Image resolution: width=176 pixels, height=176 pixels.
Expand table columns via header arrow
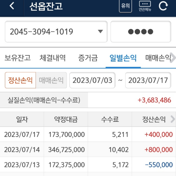[172, 119]
